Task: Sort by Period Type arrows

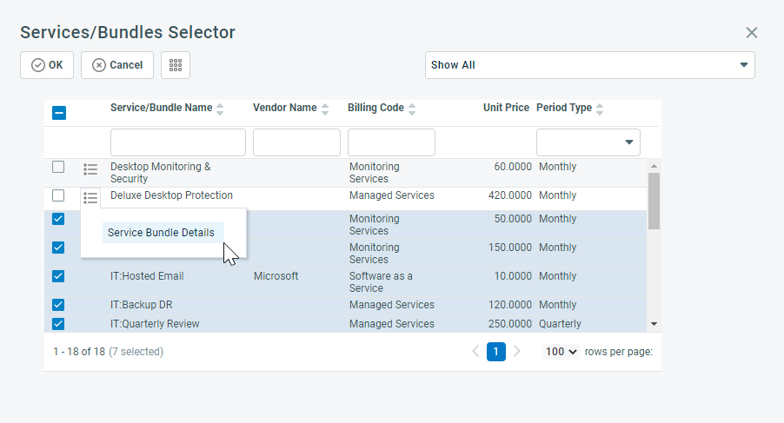Action: pos(600,109)
